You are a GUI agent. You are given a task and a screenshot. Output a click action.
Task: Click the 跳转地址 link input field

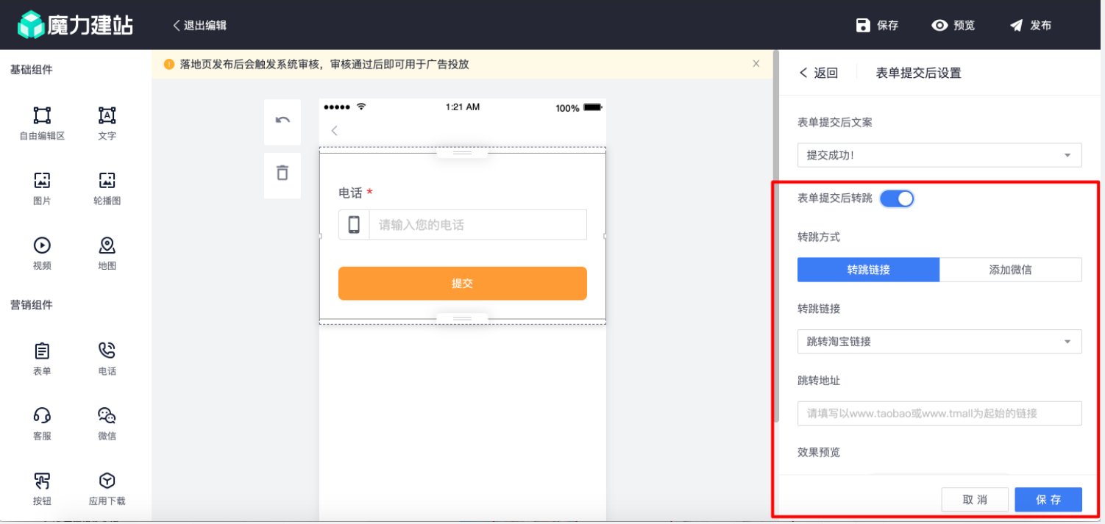pos(939,413)
